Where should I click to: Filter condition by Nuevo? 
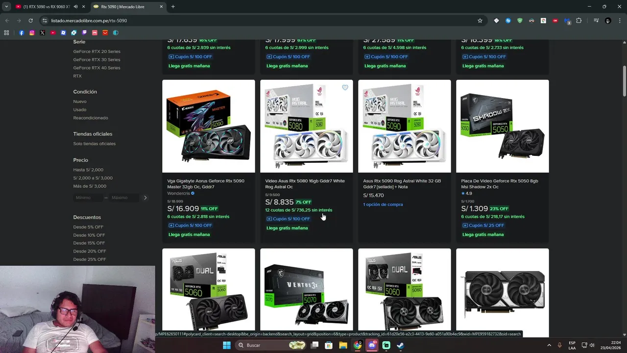coord(80,101)
